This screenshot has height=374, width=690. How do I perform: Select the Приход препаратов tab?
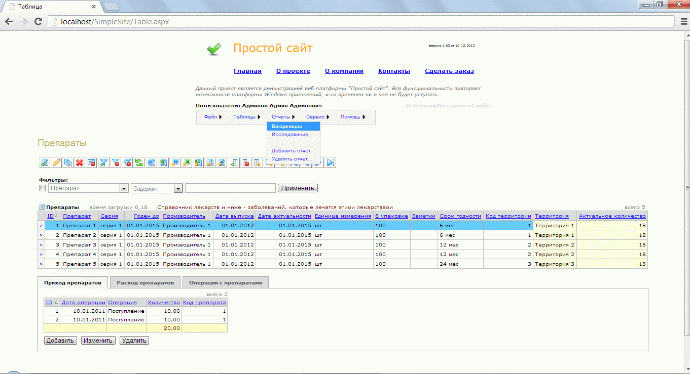tap(73, 282)
